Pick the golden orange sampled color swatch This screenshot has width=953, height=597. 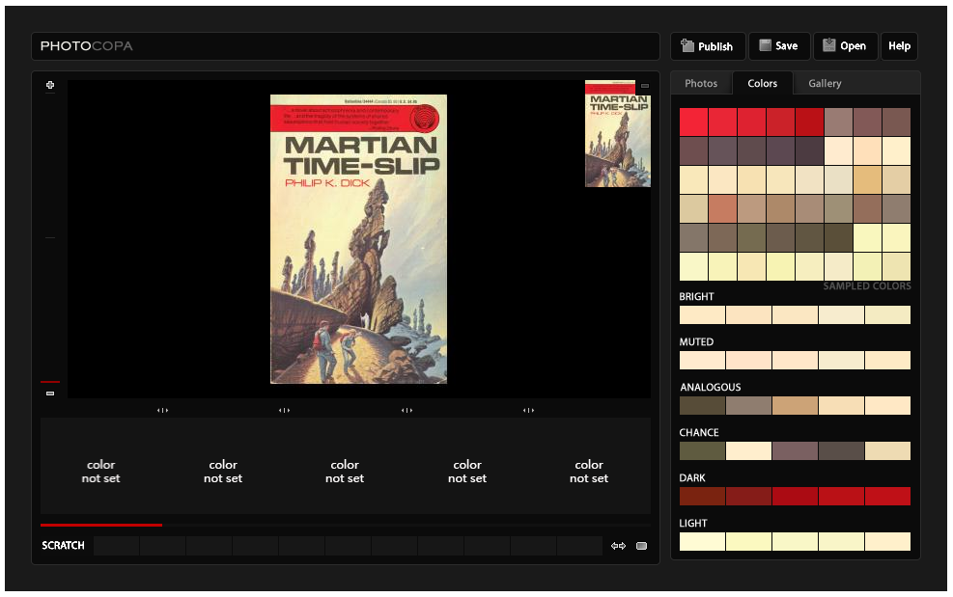point(867,179)
